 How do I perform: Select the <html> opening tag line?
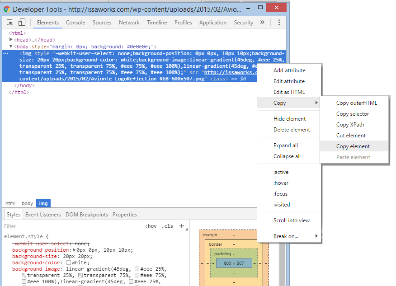(x=17, y=33)
